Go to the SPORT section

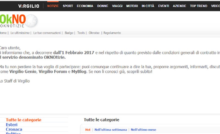tap(68, 6)
